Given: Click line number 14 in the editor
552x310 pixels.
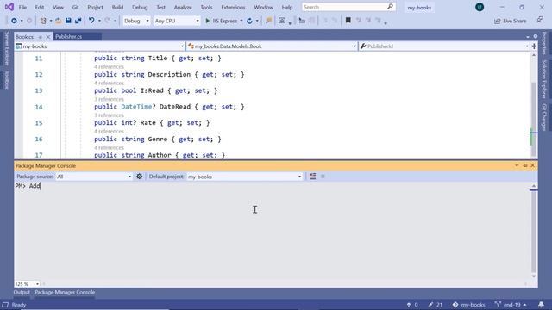Looking at the screenshot, I should pos(39,107).
